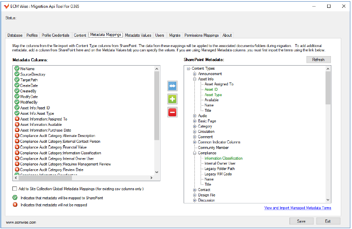Click red X icon beside Compliance Audit Category:Review Date

point(17,170)
